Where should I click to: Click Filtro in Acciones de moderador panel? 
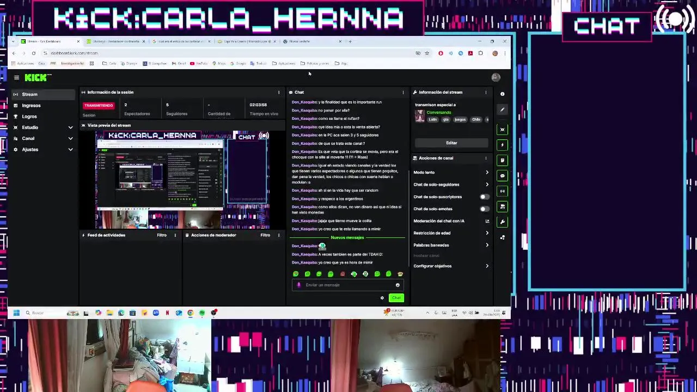265,235
